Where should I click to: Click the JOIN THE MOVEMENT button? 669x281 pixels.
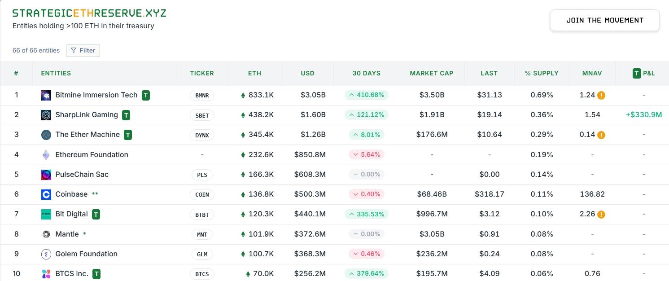605,20
